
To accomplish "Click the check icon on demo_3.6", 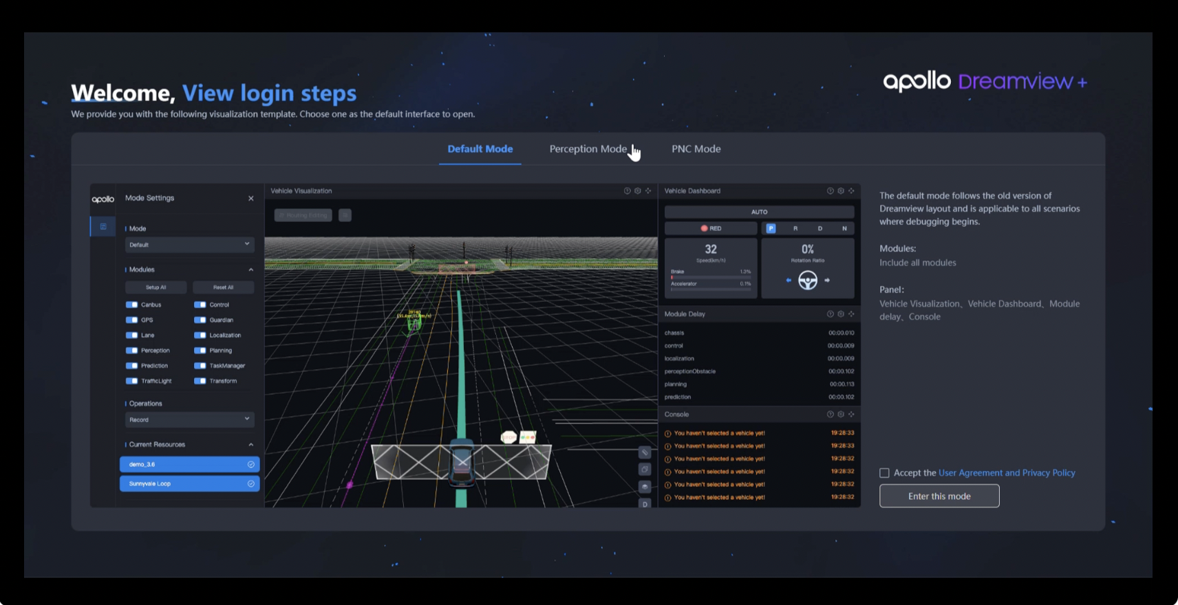I will tap(250, 464).
